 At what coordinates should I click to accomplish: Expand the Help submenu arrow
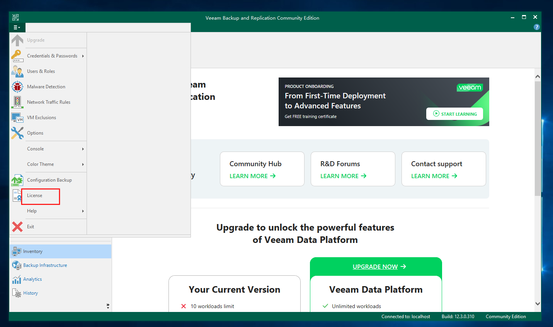click(83, 211)
